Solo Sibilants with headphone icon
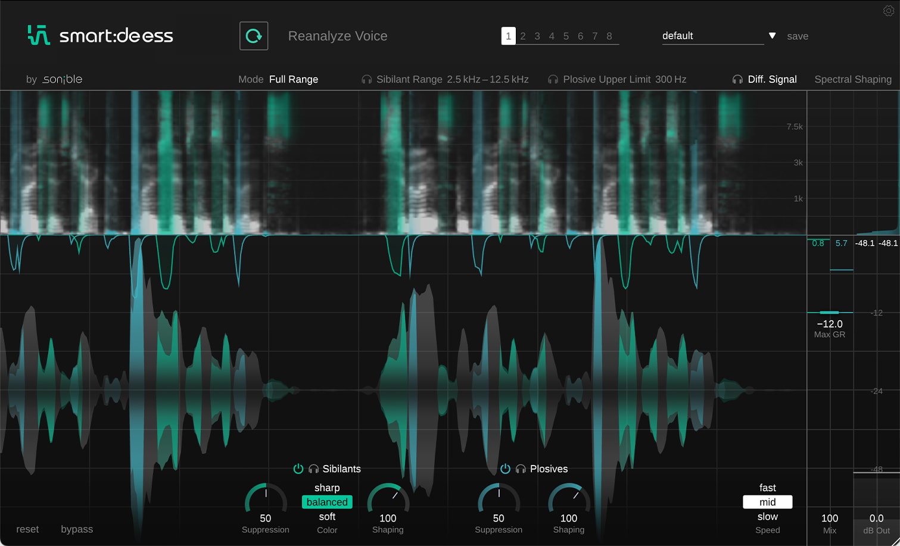The image size is (900, 546). [x=314, y=469]
